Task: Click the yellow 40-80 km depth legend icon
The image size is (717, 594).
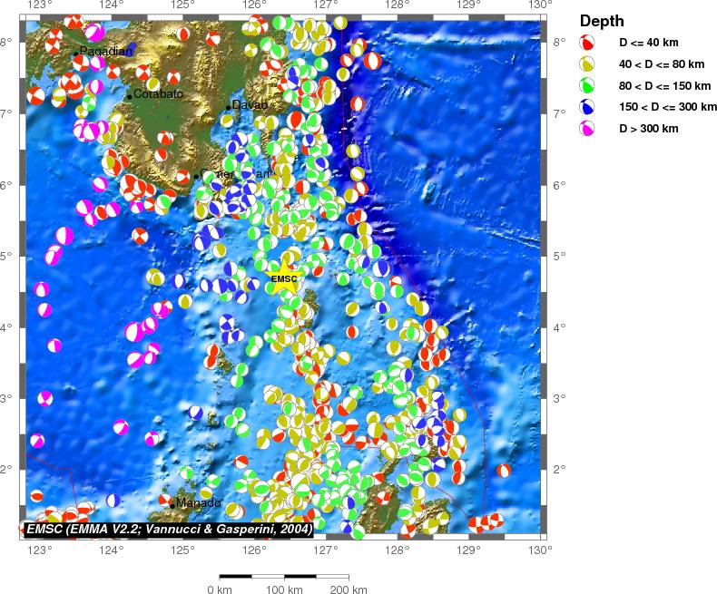Action: 586,64
